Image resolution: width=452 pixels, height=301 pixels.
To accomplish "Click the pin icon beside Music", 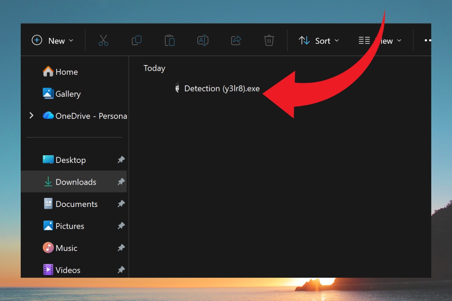I will (x=121, y=248).
